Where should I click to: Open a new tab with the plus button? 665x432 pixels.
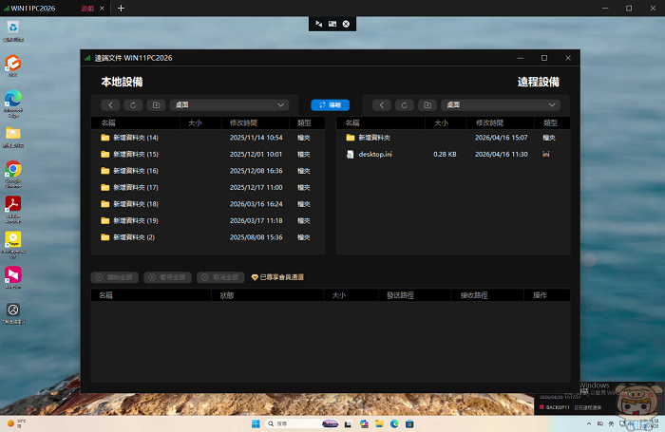[x=121, y=8]
